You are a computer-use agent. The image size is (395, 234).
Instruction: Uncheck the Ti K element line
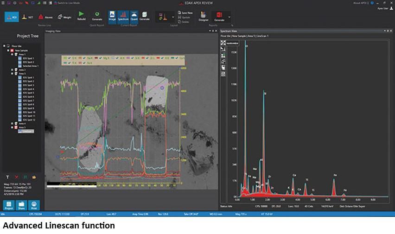point(69,63)
